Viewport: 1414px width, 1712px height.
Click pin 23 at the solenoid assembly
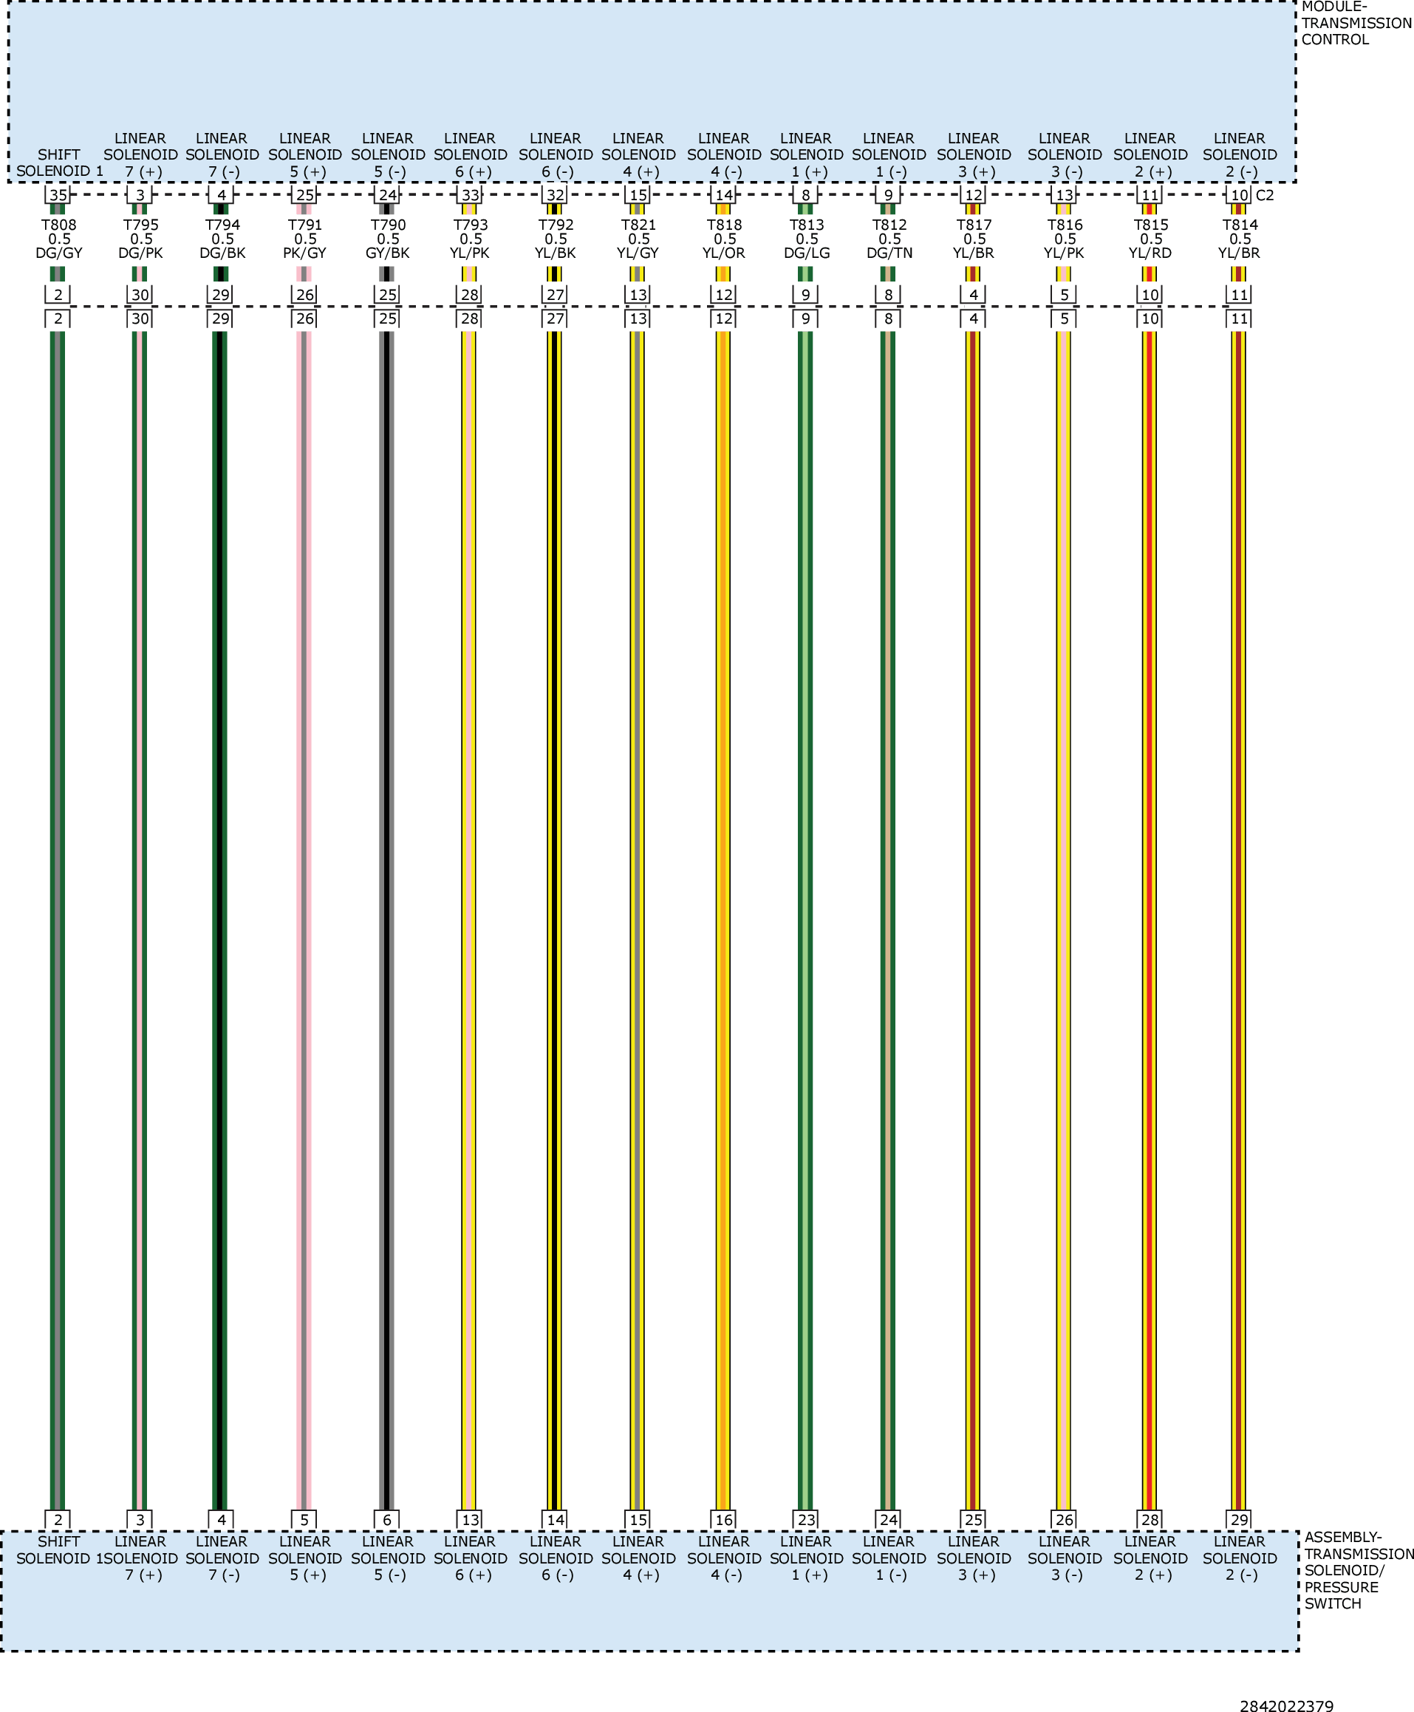pyautogui.click(x=807, y=1520)
